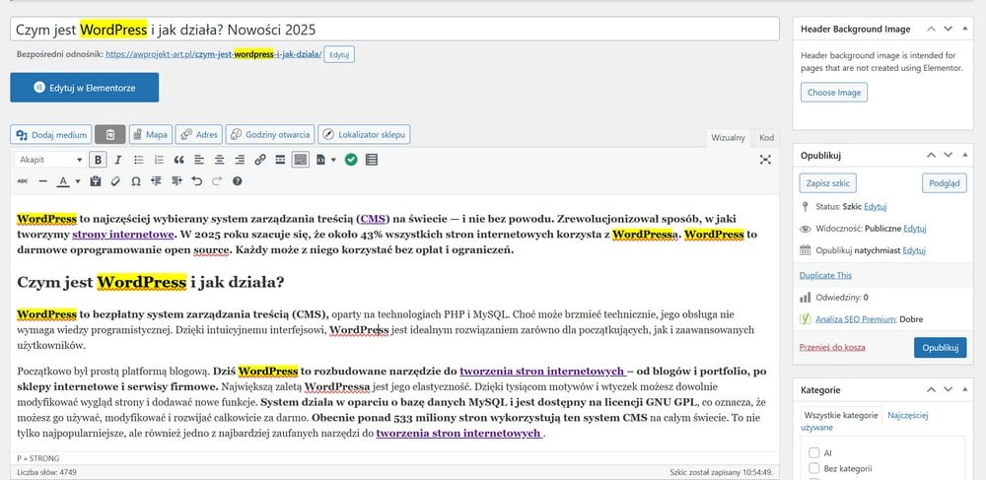Insert a bulleted list
This screenshot has height=480, width=986.
(x=139, y=160)
